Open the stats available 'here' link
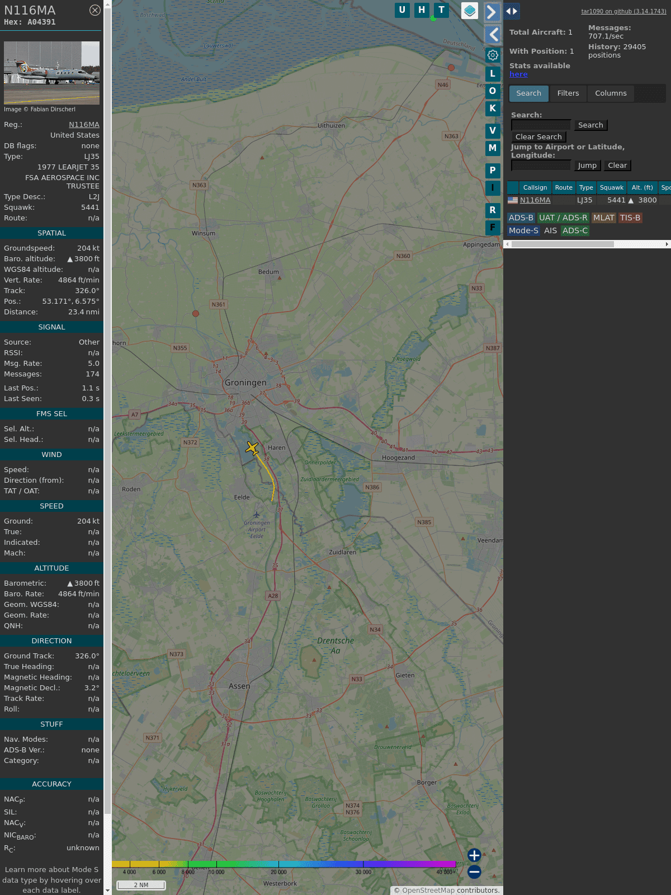This screenshot has width=671, height=895. pyautogui.click(x=518, y=74)
